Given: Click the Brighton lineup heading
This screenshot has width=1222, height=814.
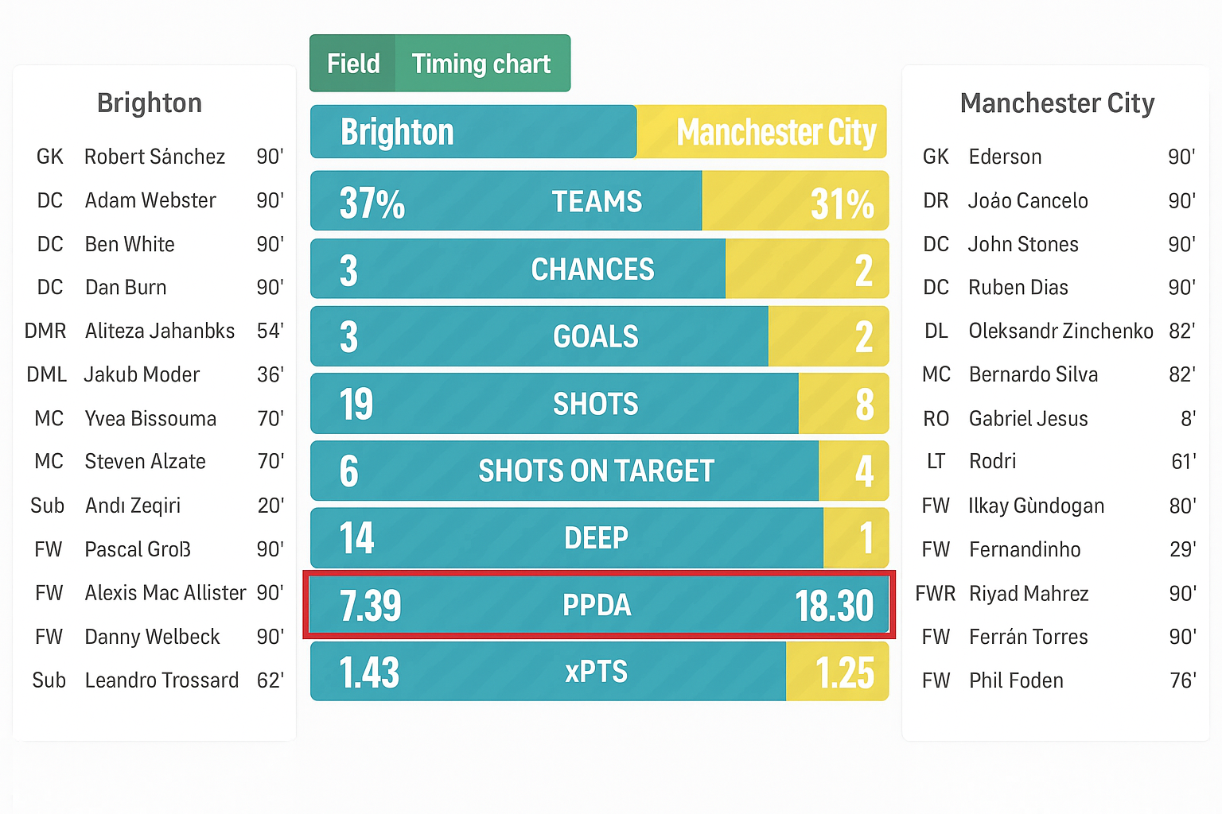Looking at the screenshot, I should point(150,103).
